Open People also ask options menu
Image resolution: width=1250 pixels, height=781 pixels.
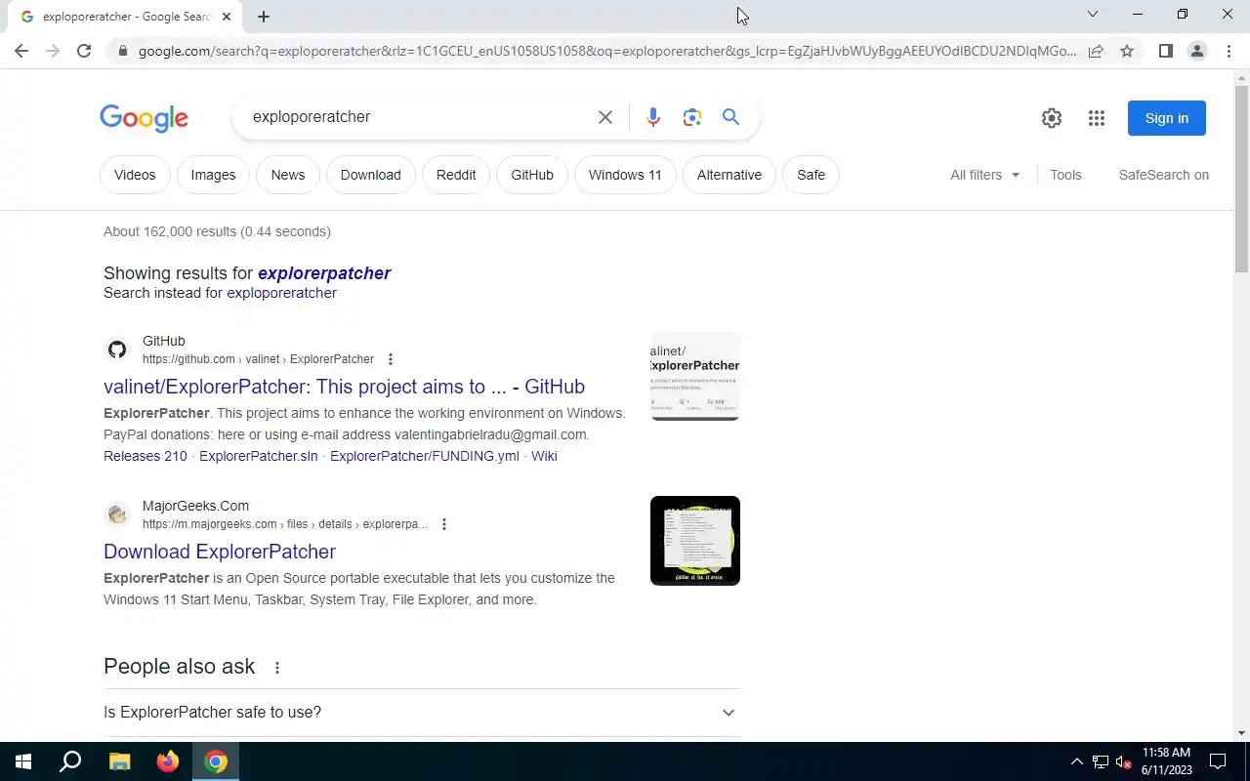(277, 668)
